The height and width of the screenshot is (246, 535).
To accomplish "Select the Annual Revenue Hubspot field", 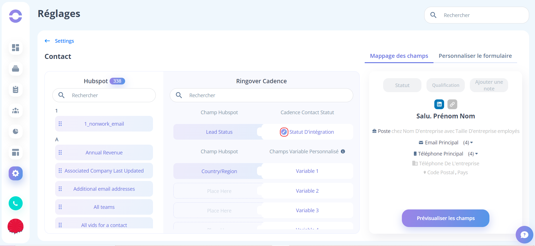I will (x=104, y=152).
